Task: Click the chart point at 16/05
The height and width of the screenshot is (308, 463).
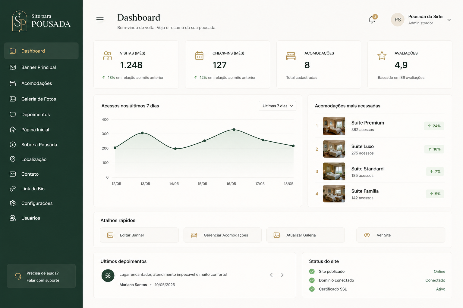Action: click(234, 129)
